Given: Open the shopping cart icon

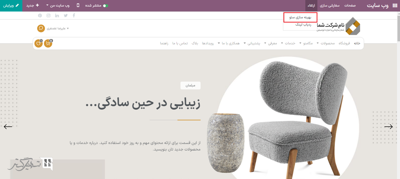Looking at the screenshot, I should [48, 44].
